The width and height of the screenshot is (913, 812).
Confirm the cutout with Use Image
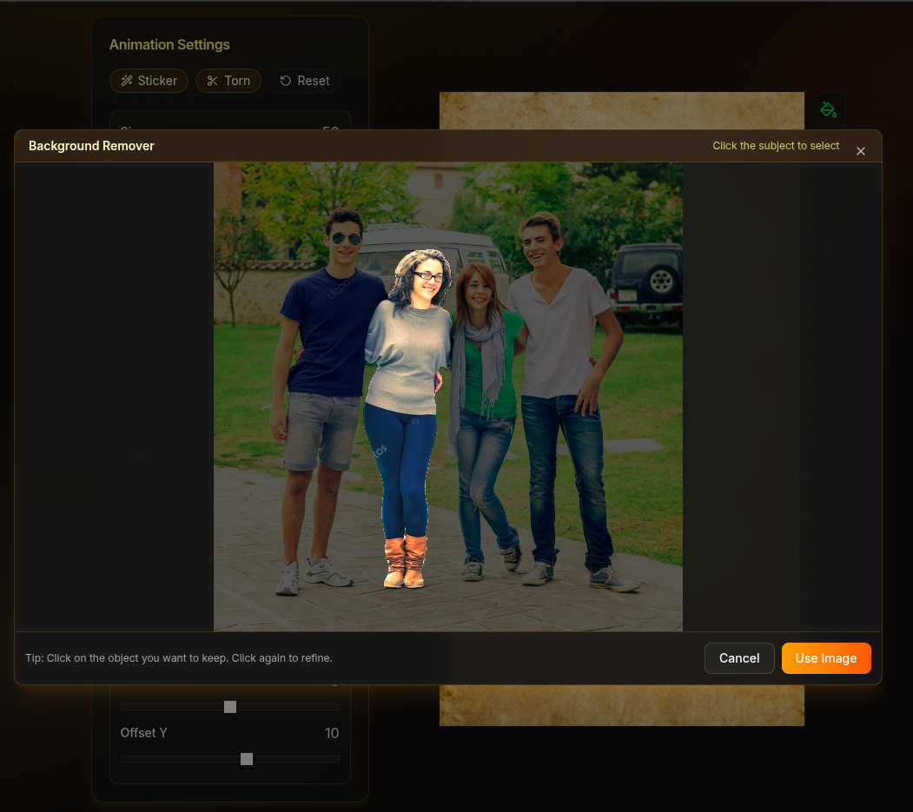click(x=825, y=658)
